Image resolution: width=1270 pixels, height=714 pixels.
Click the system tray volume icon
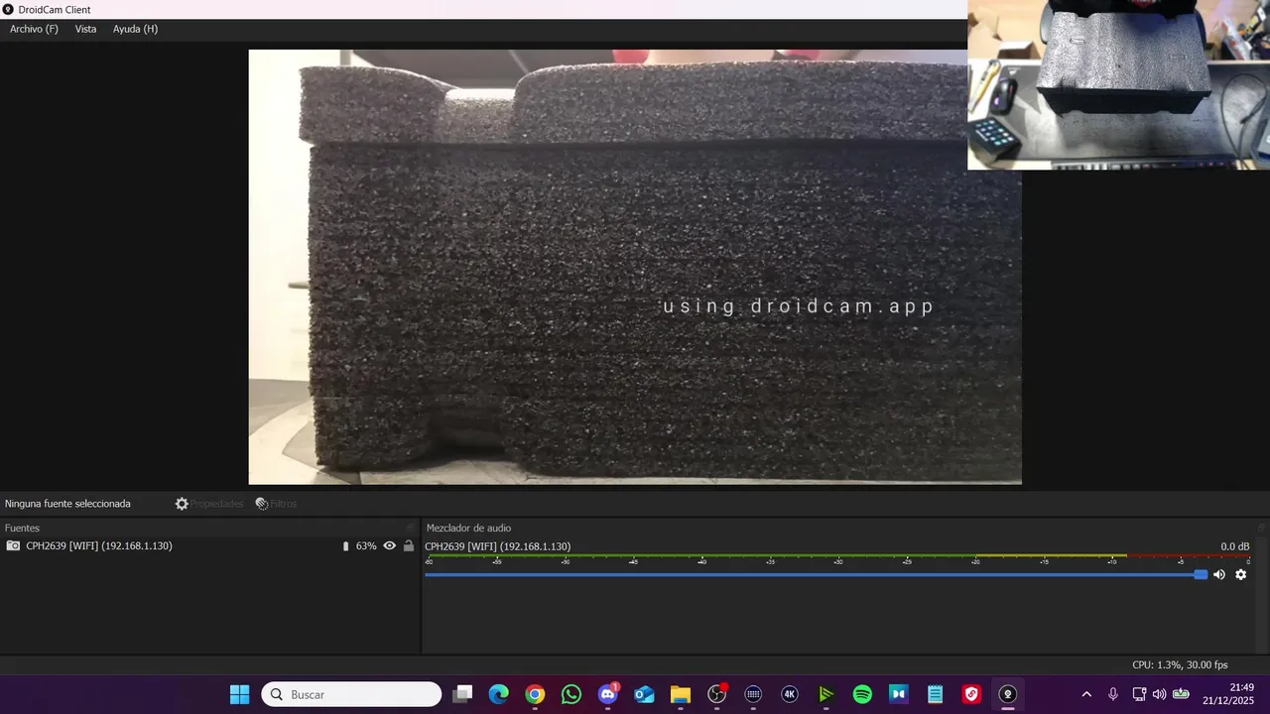coord(1159,694)
